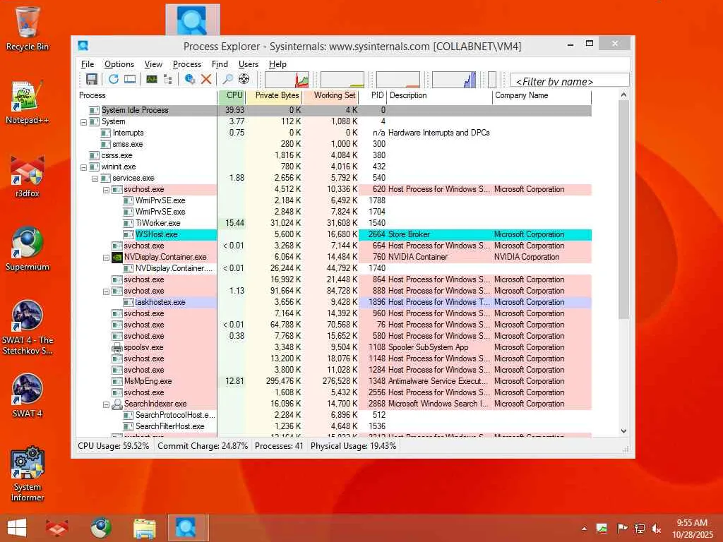
Task: Open the Process menu
Action: [186, 64]
